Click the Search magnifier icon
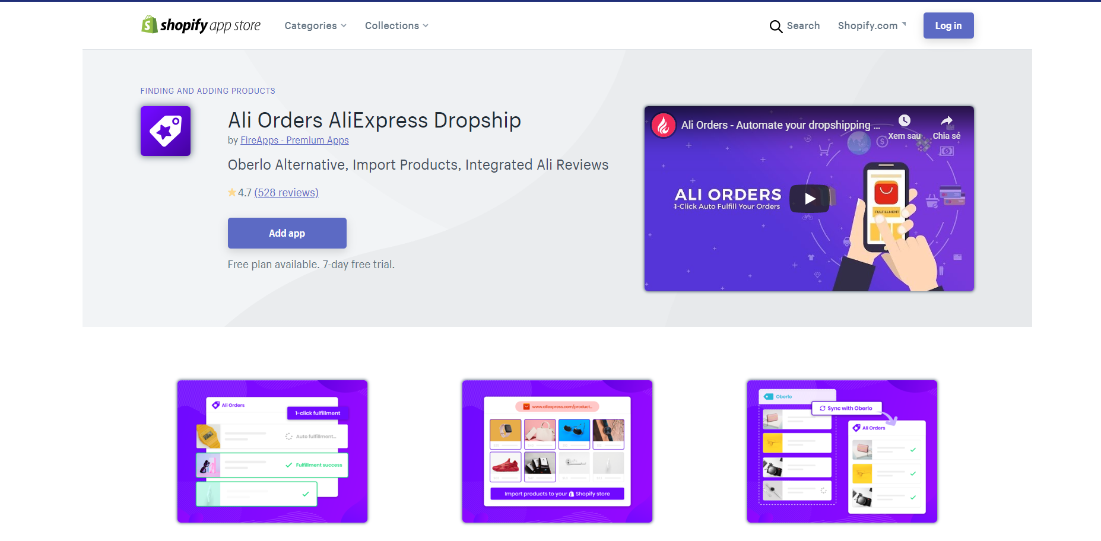 point(776,26)
